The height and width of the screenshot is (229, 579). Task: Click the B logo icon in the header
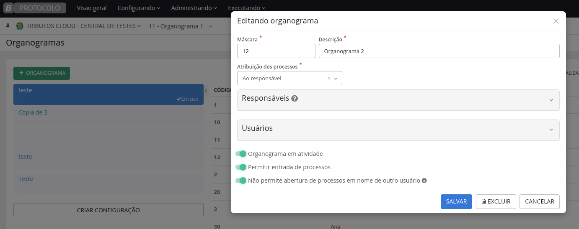(8, 8)
